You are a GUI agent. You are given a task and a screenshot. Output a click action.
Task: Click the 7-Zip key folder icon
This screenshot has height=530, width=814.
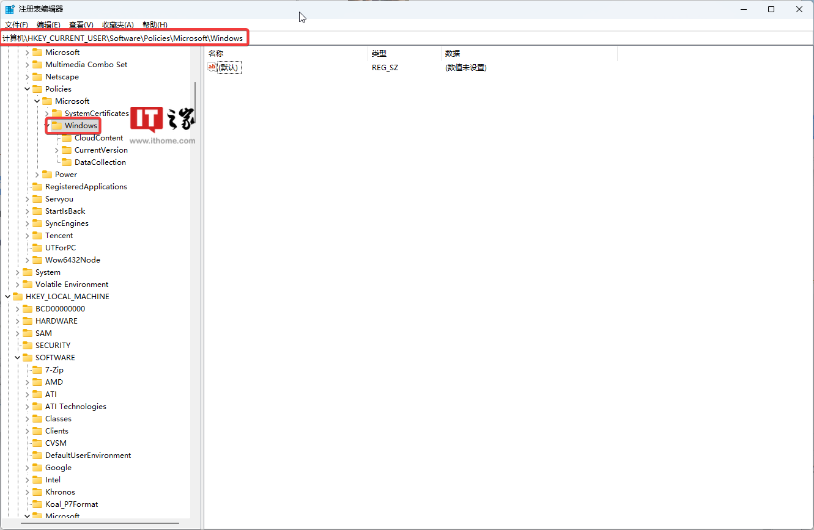coord(37,370)
